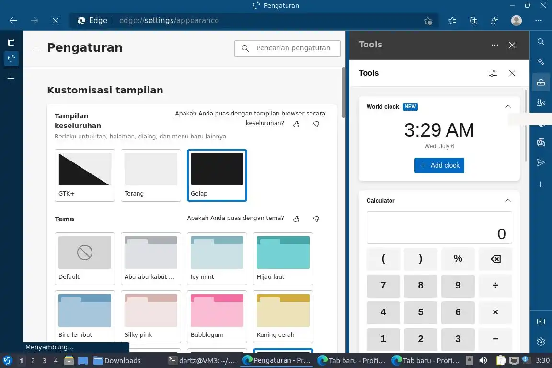Open the Downloads folder taskbar item
The width and height of the screenshot is (552, 368).
click(117, 361)
